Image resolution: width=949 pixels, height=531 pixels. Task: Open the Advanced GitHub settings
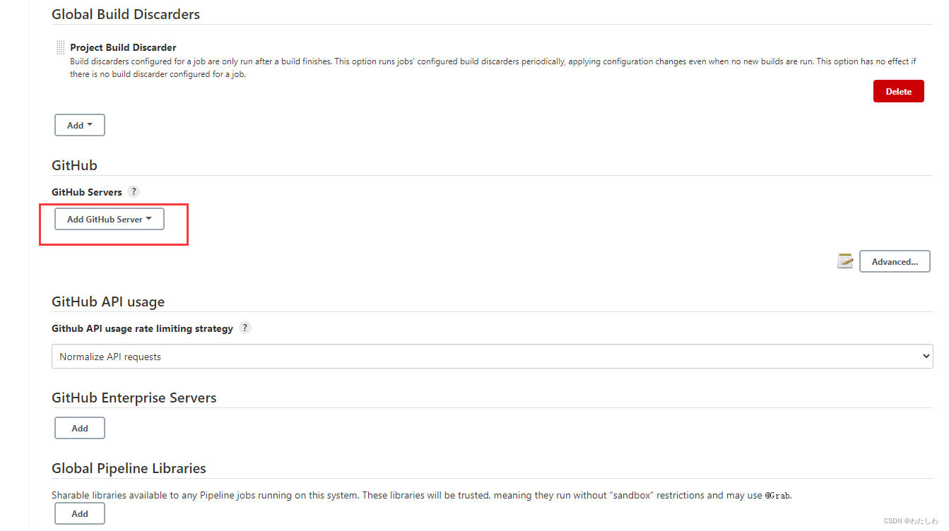pos(895,261)
